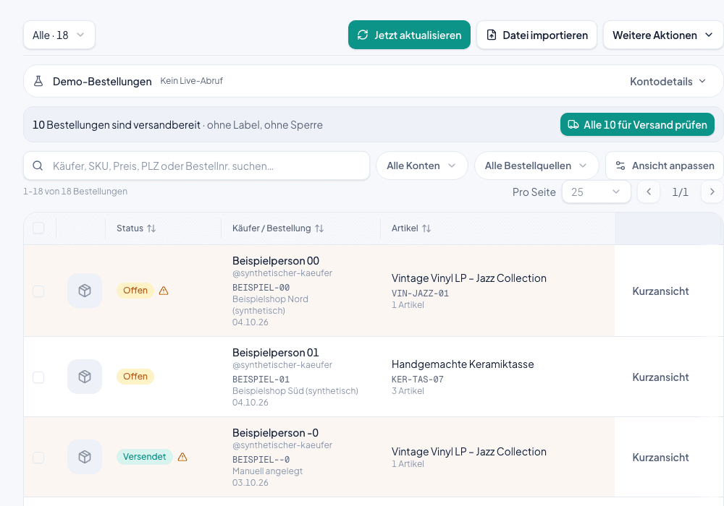Click Jetzt aktualisieren button

(x=409, y=35)
